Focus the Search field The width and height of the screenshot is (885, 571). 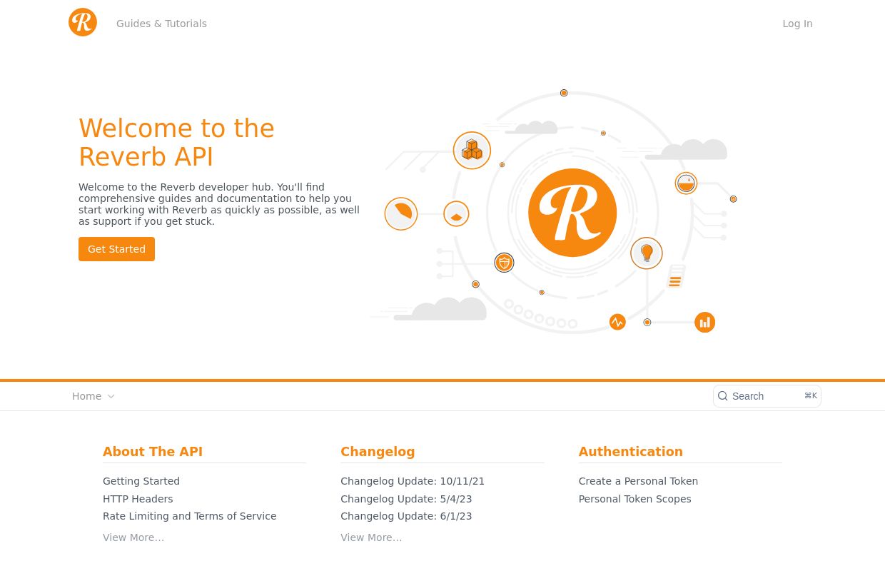[767, 396]
